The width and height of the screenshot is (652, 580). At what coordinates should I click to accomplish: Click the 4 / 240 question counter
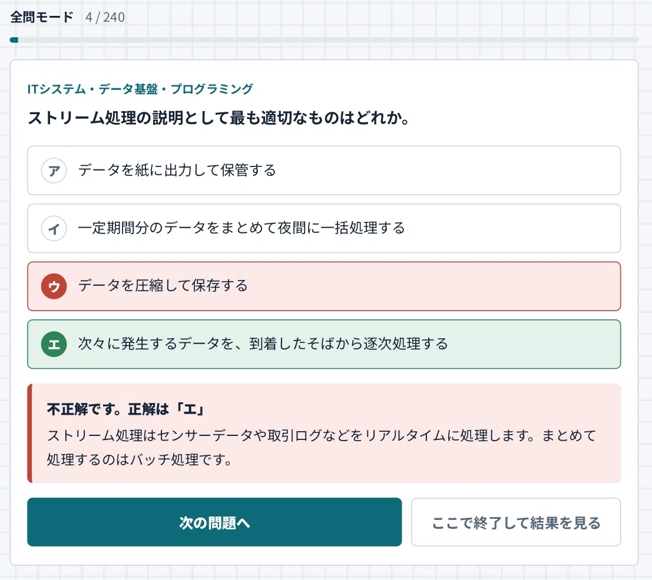[x=105, y=17]
